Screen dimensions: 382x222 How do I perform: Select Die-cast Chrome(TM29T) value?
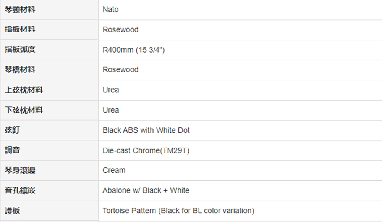tap(146, 151)
